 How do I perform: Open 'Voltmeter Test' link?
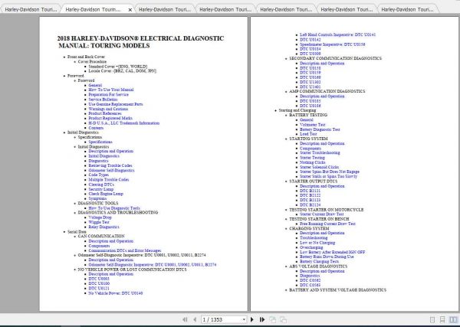(x=313, y=125)
